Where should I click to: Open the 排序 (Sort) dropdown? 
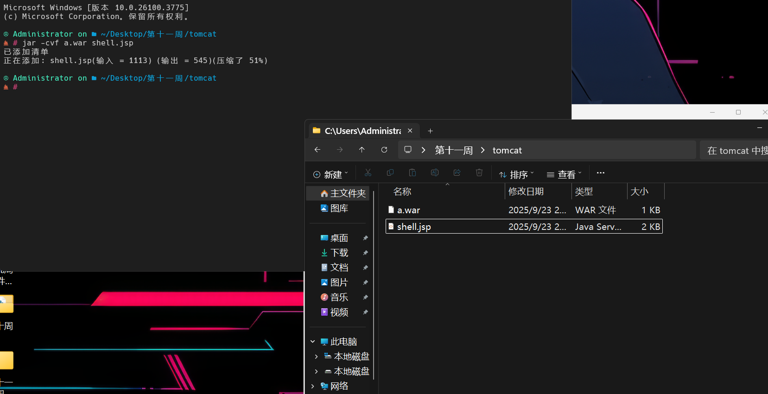516,174
